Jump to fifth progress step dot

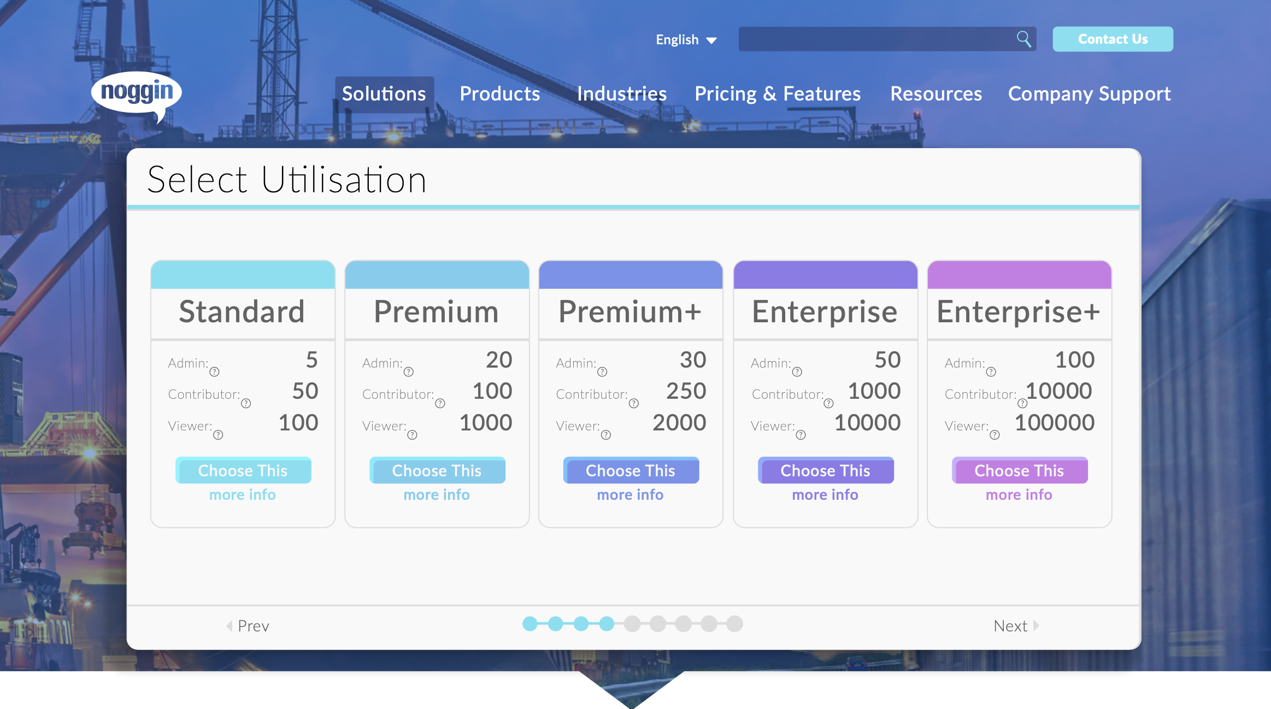632,624
